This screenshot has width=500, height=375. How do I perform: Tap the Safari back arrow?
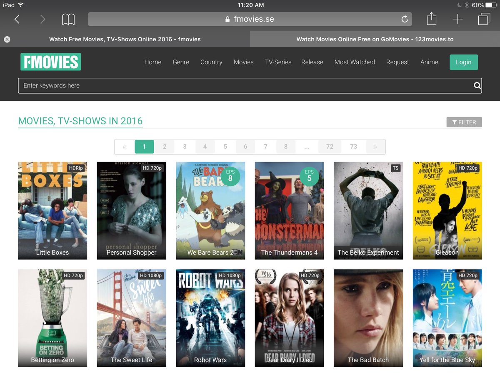17,19
